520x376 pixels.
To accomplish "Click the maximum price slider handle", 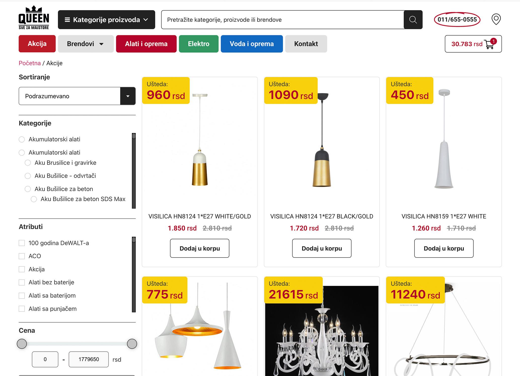I will coord(132,344).
